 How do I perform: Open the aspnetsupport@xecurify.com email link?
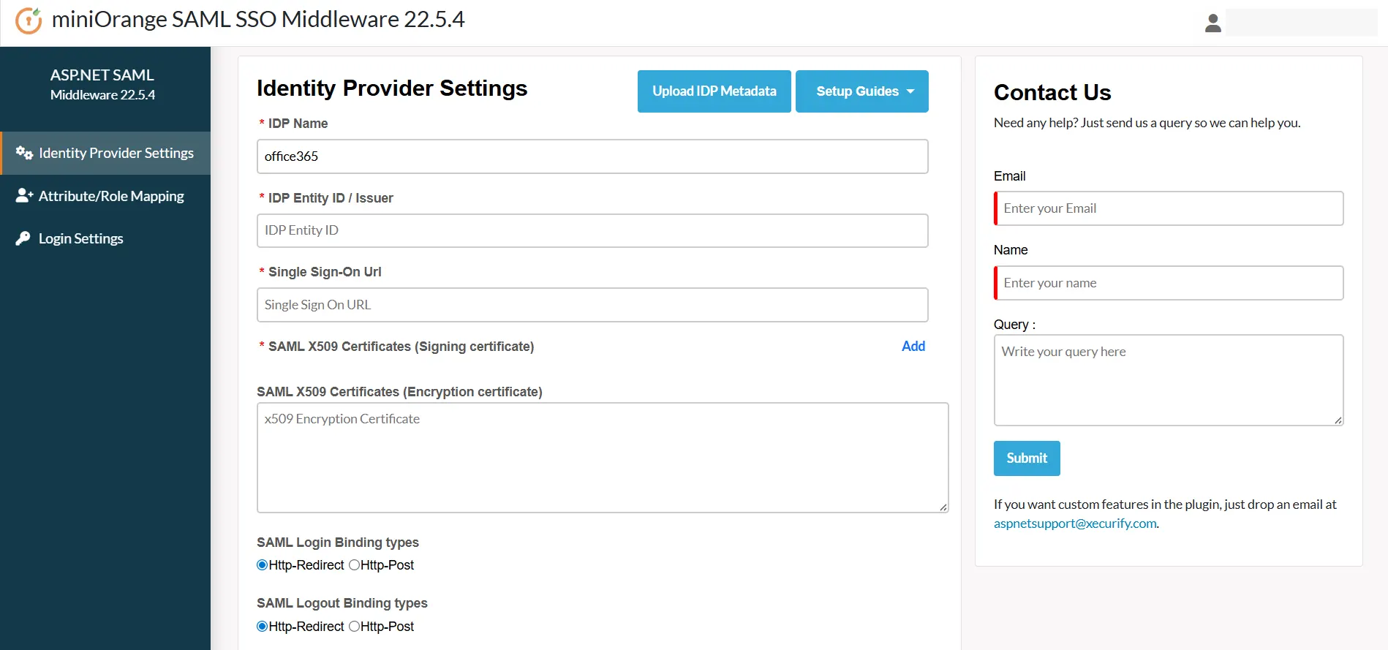point(1074,524)
